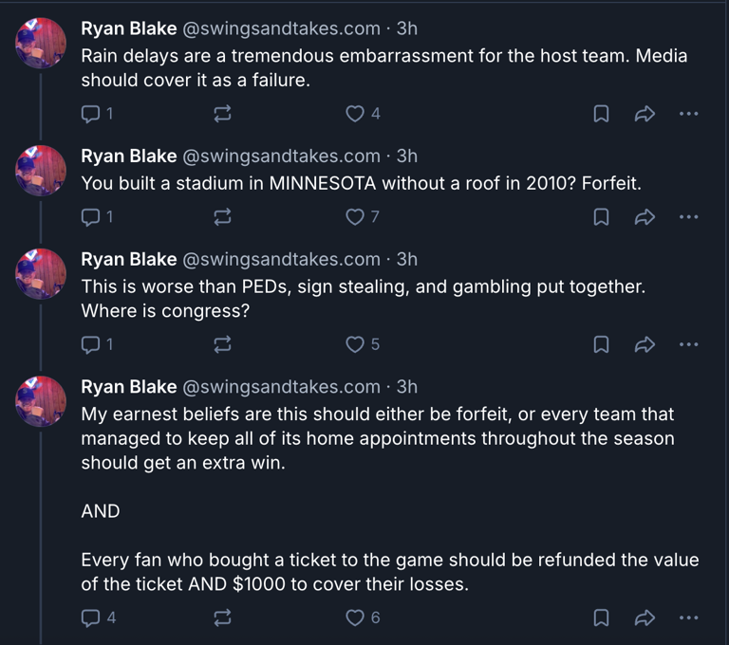The width and height of the screenshot is (729, 645).
Task: Open Ryan Blake's name on the first post
Action: click(x=128, y=29)
